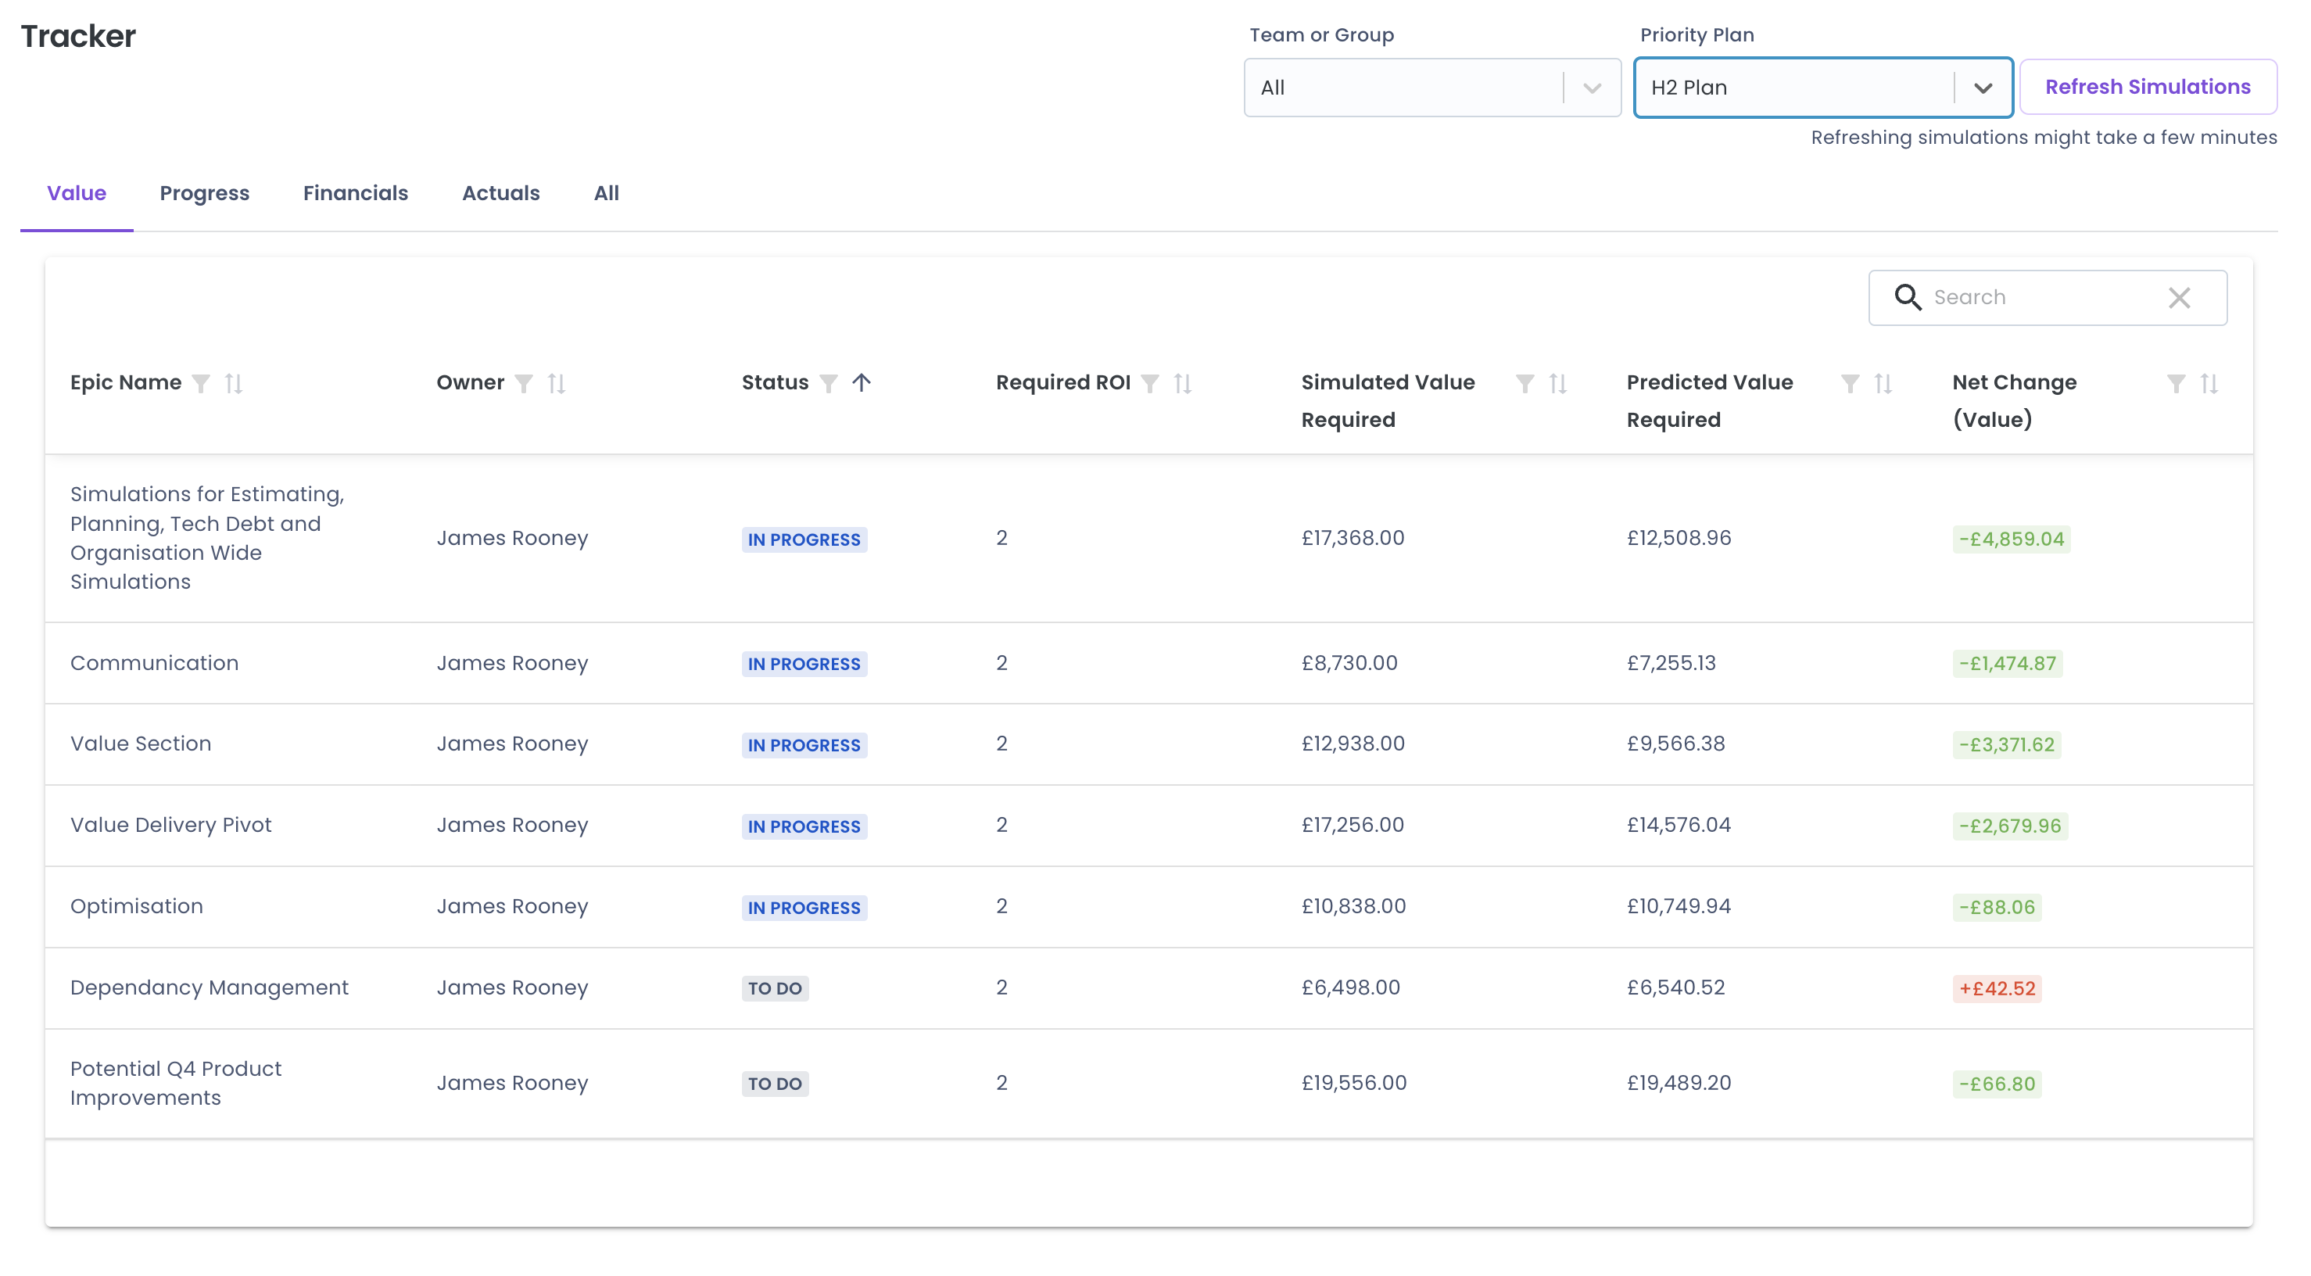Sort by Epic Name column arrows

tap(233, 384)
